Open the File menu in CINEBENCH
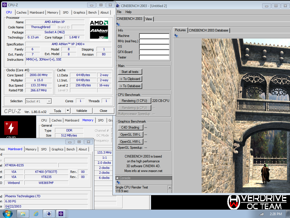 [119, 12]
